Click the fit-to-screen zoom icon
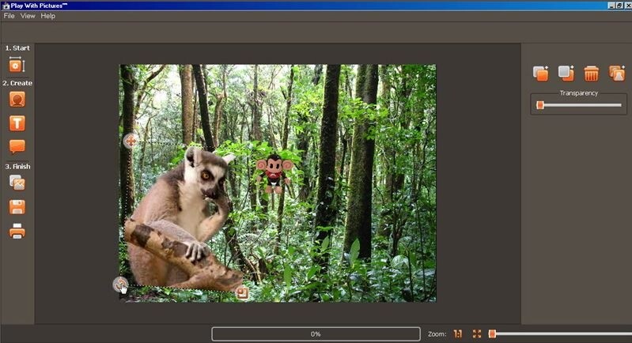Image resolution: width=632 pixels, height=343 pixels. 477,334
